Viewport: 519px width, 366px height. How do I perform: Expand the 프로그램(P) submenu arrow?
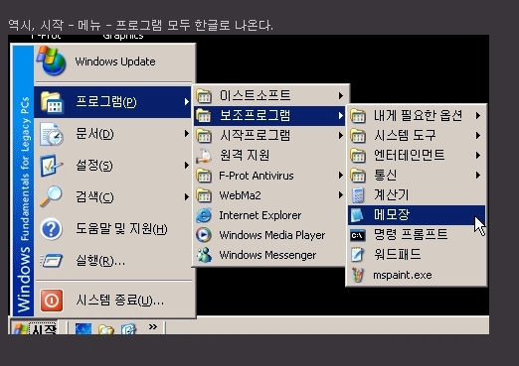pyautogui.click(x=187, y=102)
